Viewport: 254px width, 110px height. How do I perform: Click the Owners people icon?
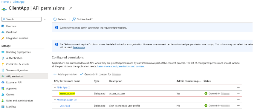[3, 94]
